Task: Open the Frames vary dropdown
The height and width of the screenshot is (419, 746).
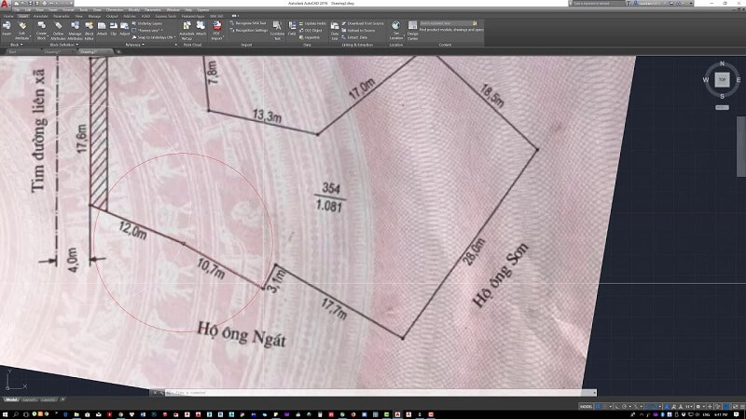Action: (151, 30)
